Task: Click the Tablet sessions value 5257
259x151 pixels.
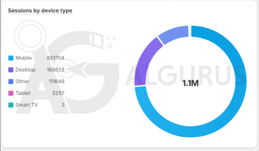Action: coord(58,93)
